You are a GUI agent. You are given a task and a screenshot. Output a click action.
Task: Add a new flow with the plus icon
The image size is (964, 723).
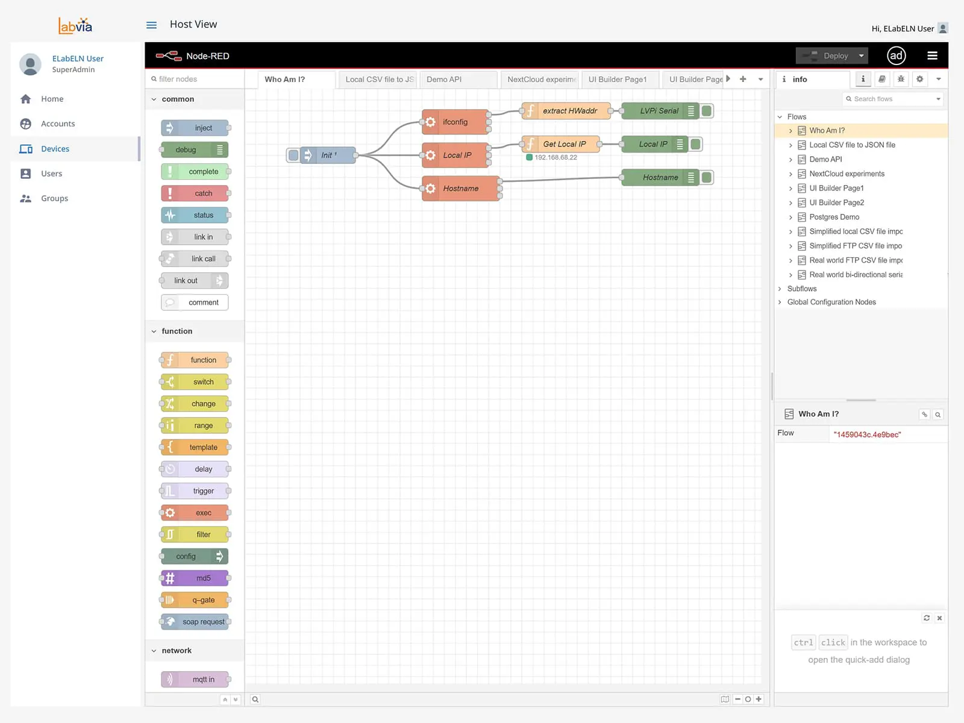click(742, 79)
